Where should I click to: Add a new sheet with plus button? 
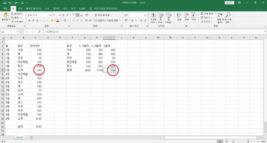click(x=31, y=137)
